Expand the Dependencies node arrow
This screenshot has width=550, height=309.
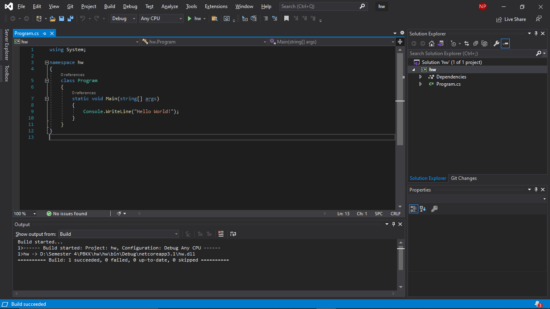[421, 77]
